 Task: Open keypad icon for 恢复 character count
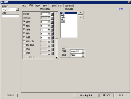[x=52, y=38]
